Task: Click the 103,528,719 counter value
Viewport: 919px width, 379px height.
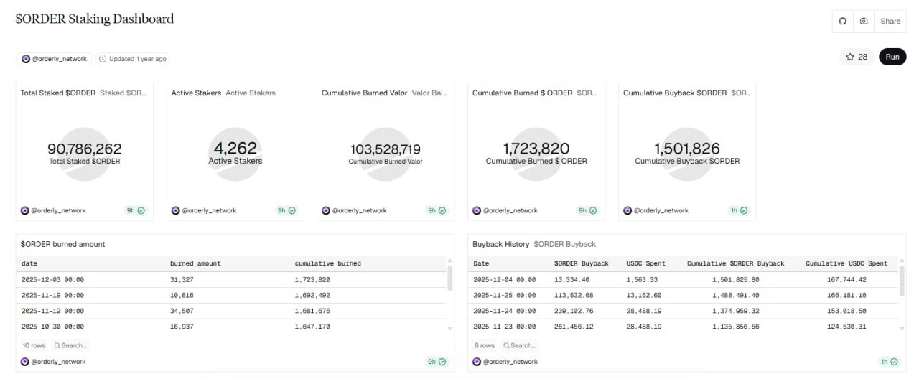Action: pyautogui.click(x=386, y=149)
